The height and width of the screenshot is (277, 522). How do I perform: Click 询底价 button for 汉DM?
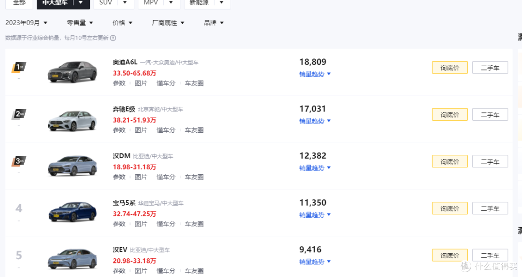pos(450,162)
